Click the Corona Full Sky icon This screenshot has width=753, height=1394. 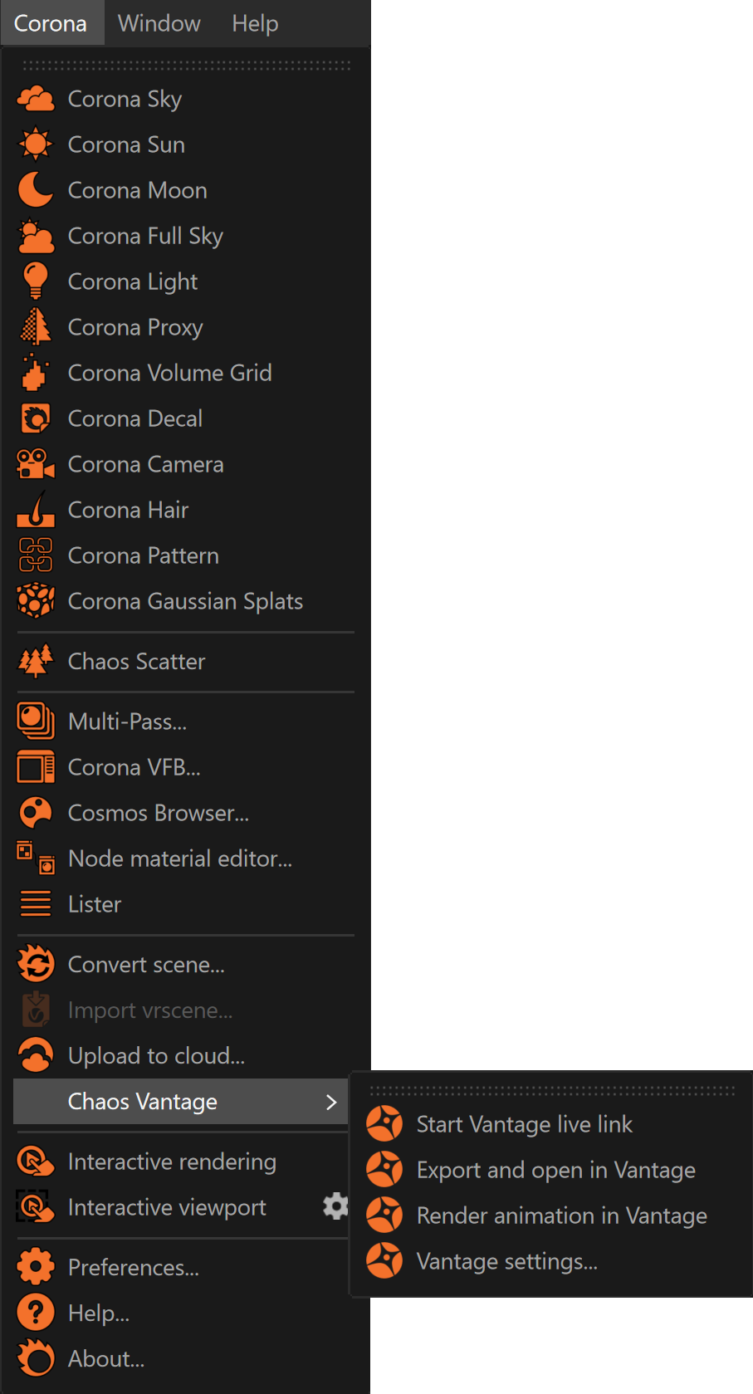click(x=36, y=236)
